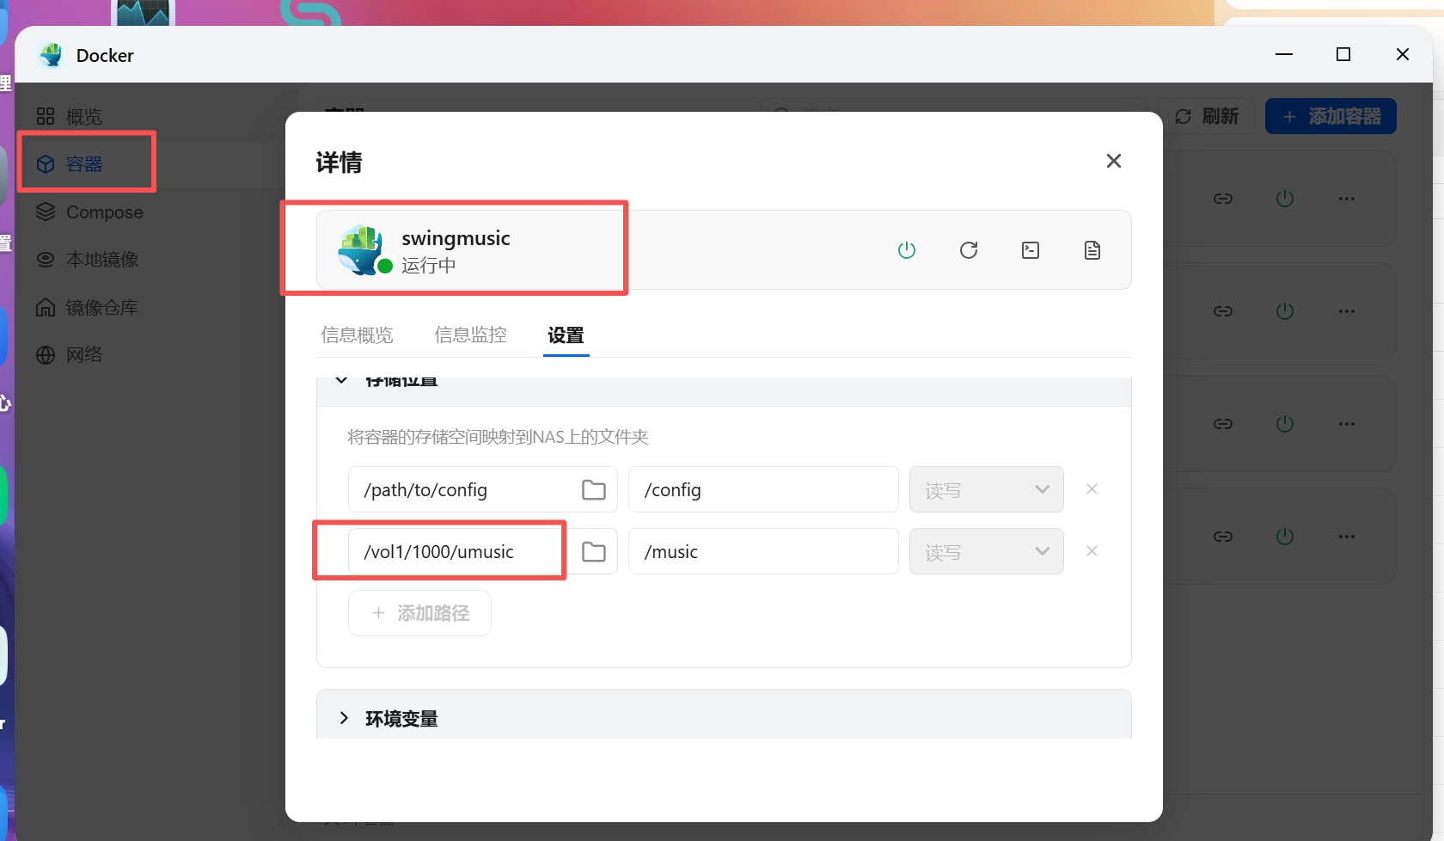Click the 添加路径 button
Screen dimensions: 1444x841
[419, 613]
